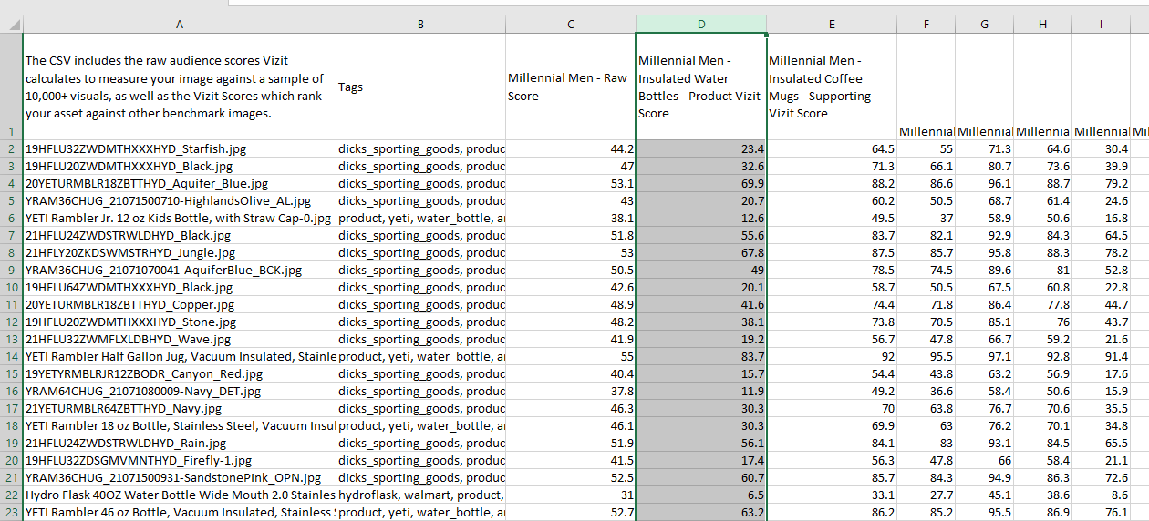Click value 49 in column D

point(700,270)
